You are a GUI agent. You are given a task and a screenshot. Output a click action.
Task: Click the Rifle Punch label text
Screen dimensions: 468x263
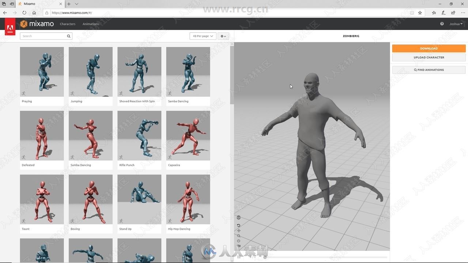pyautogui.click(x=127, y=165)
